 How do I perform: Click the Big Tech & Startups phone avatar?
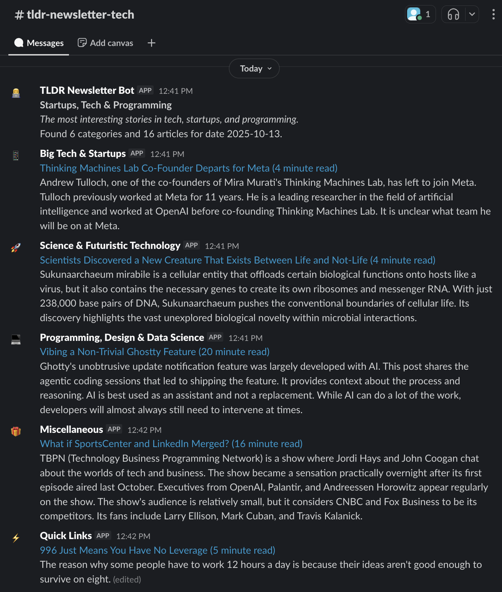coord(16,156)
